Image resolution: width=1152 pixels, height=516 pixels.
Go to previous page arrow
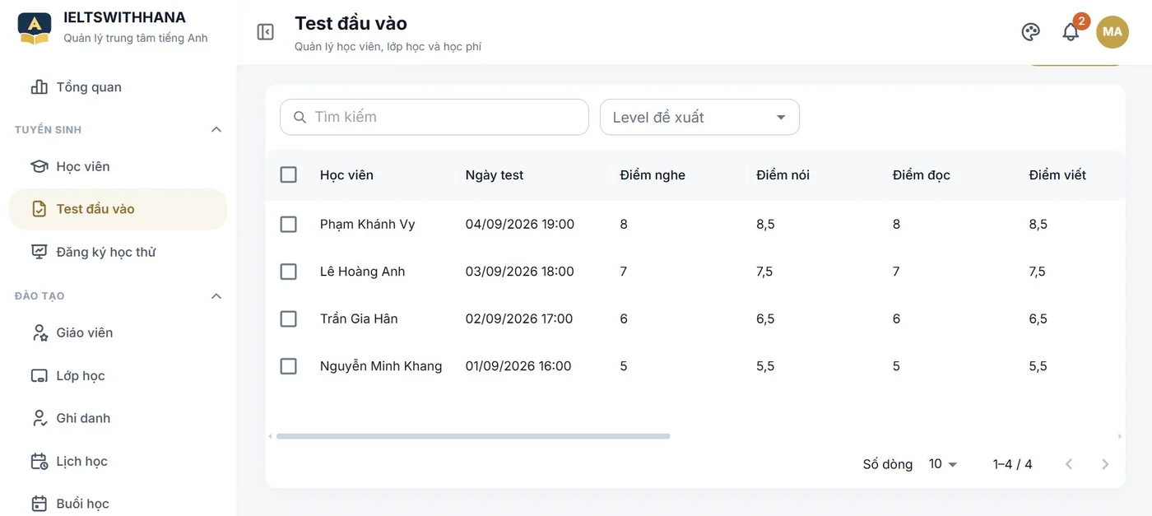point(1069,464)
